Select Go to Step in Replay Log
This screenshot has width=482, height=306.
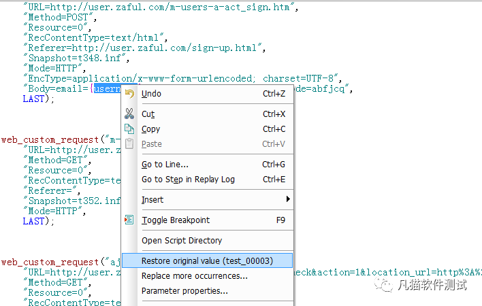(x=208, y=180)
